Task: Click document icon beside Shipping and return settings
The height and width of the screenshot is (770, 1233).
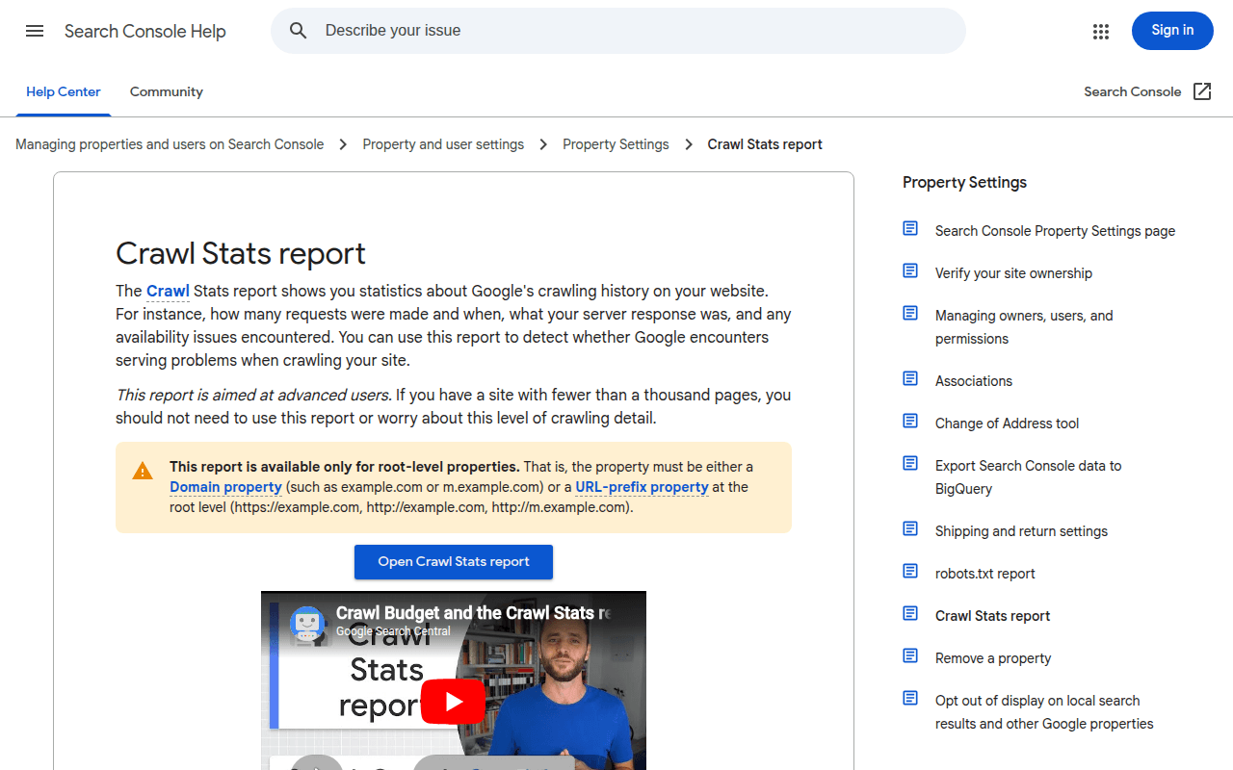Action: point(910,528)
